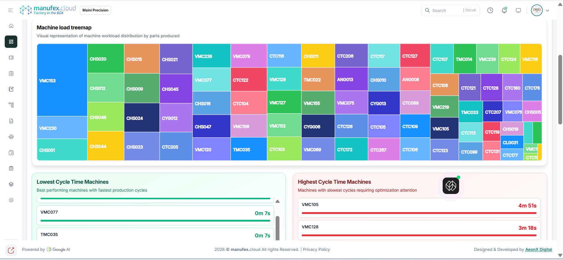This screenshot has width=563, height=260.
Task: Open the notifications bell
Action: click(x=504, y=10)
